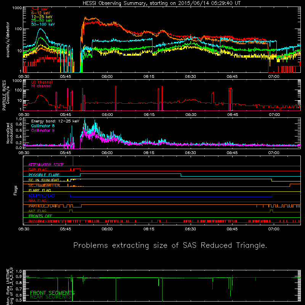Image resolution: width=305 pixels, height=305 pixels.
Task: Select the green '25-50 keV' legend label
Action: (x=42, y=21)
